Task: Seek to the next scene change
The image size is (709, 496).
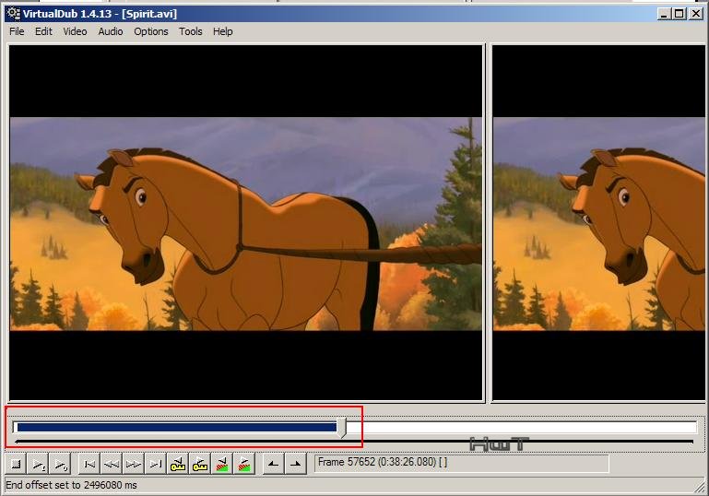Action: (x=244, y=464)
